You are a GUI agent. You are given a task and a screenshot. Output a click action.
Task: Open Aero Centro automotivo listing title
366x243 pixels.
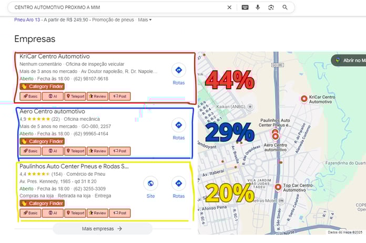pos(52,111)
